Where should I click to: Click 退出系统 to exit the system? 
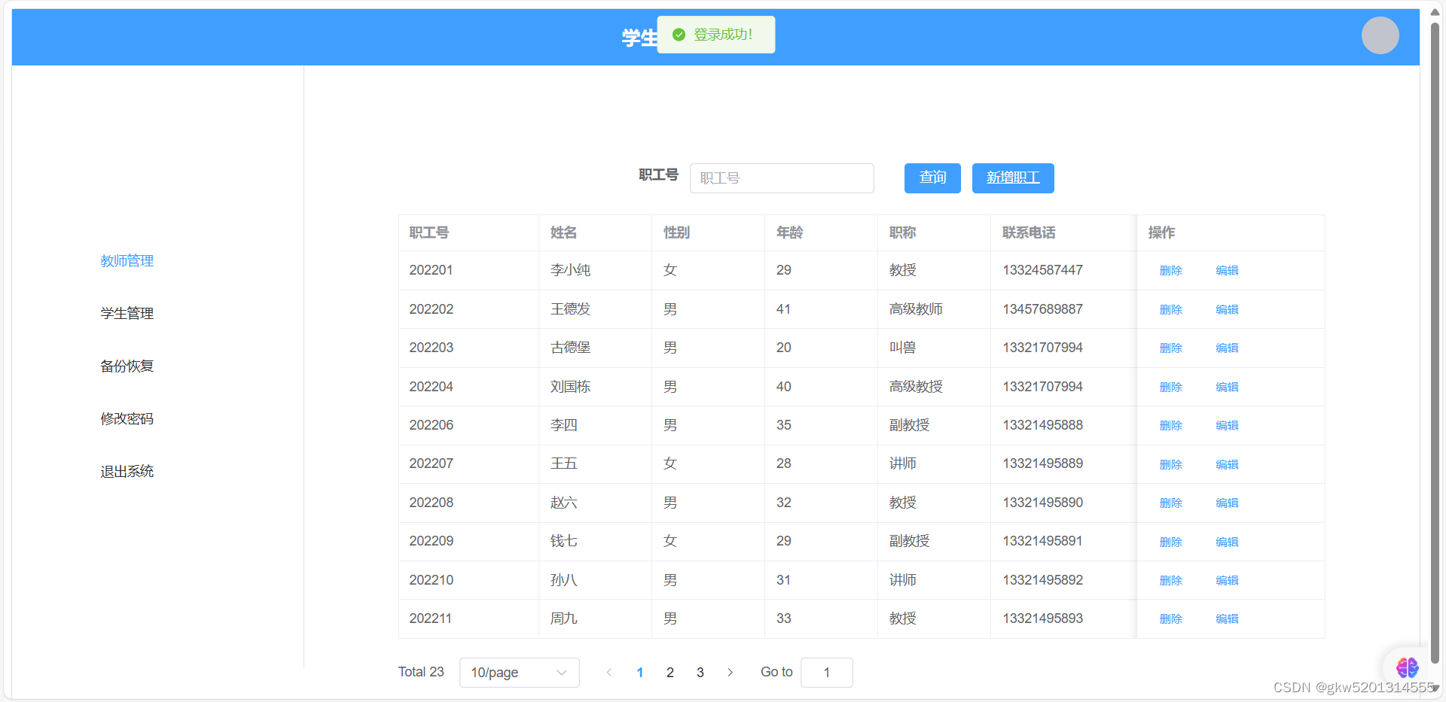click(127, 471)
